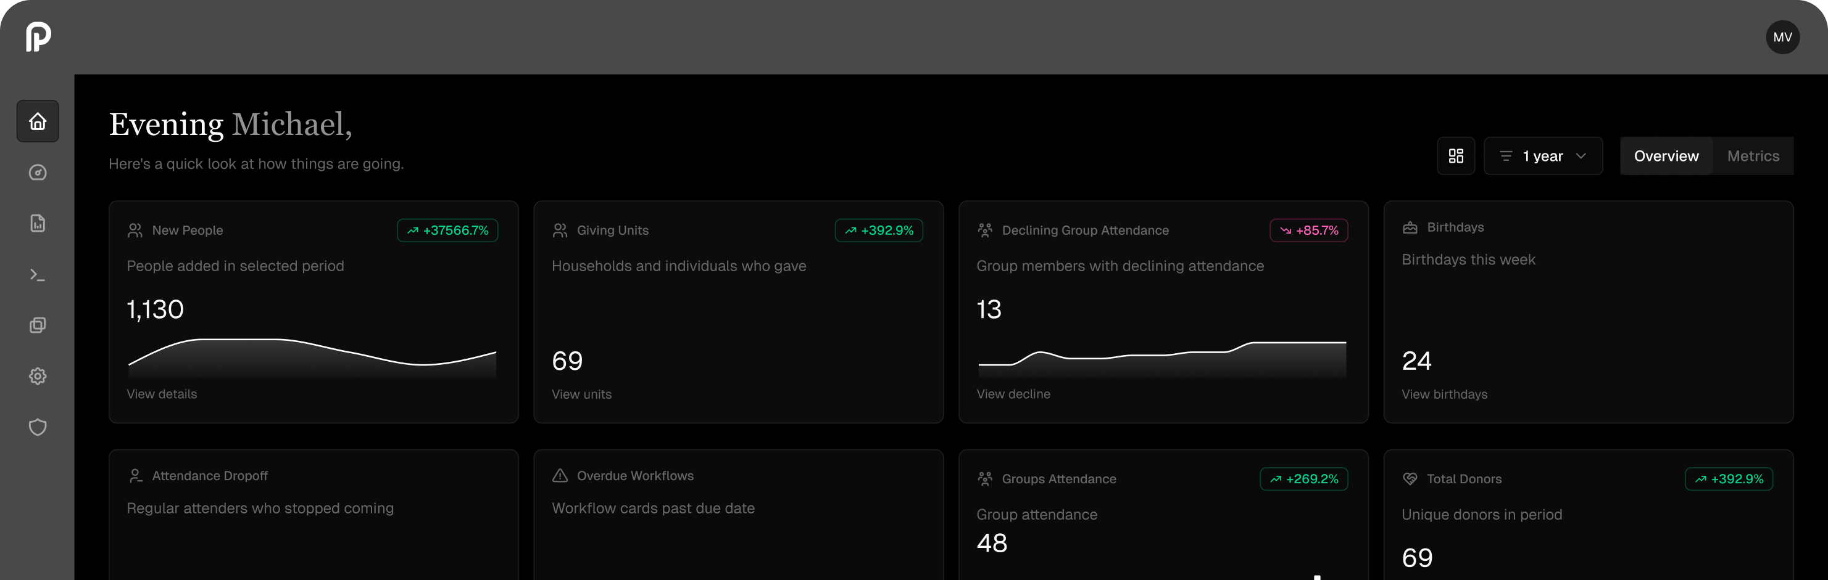Click the pink +85.7% badge on Declining Group Attendance
Image resolution: width=1828 pixels, height=580 pixels.
1309,230
